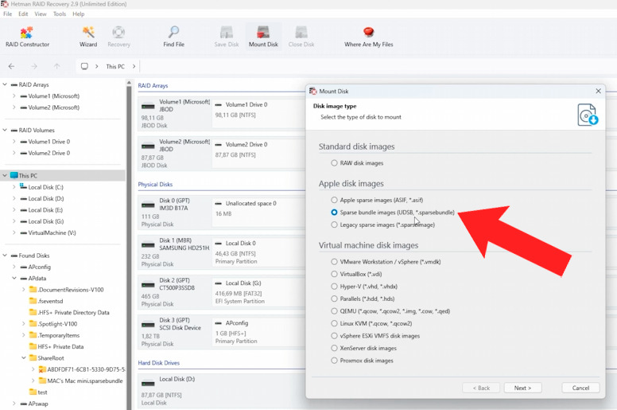Image resolution: width=617 pixels, height=410 pixels.
Task: Click Next in Mount Disk dialog
Action: (522, 388)
